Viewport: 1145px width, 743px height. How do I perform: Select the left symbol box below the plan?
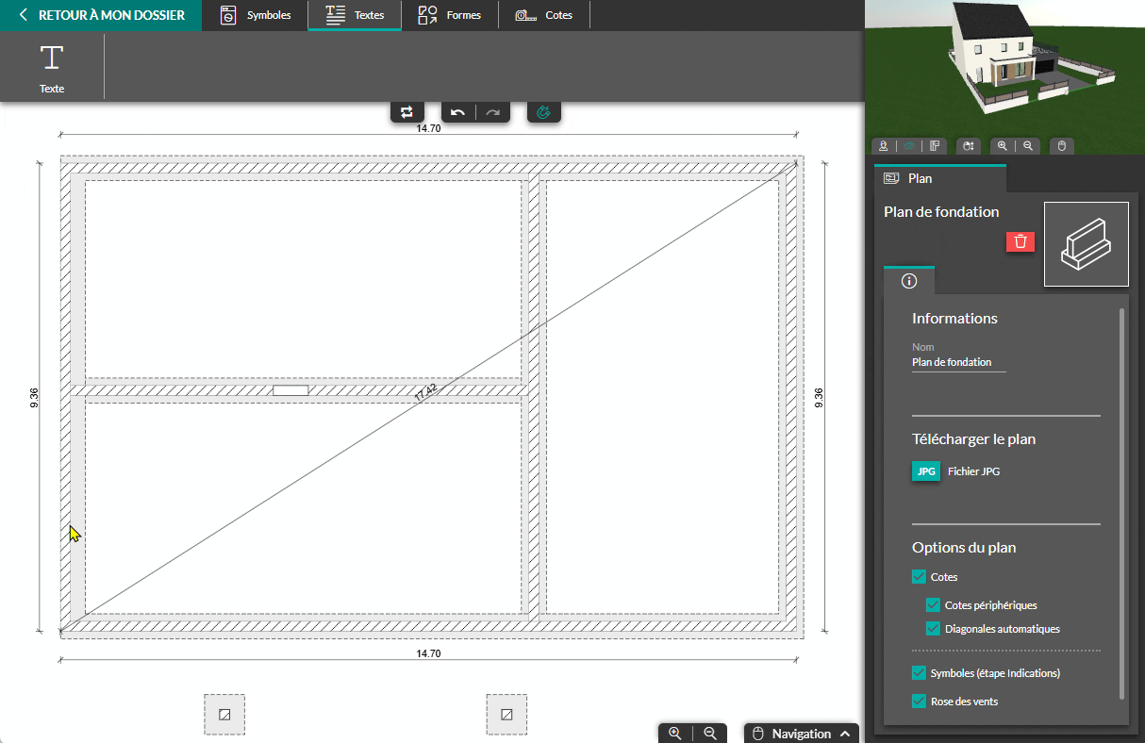pyautogui.click(x=224, y=715)
